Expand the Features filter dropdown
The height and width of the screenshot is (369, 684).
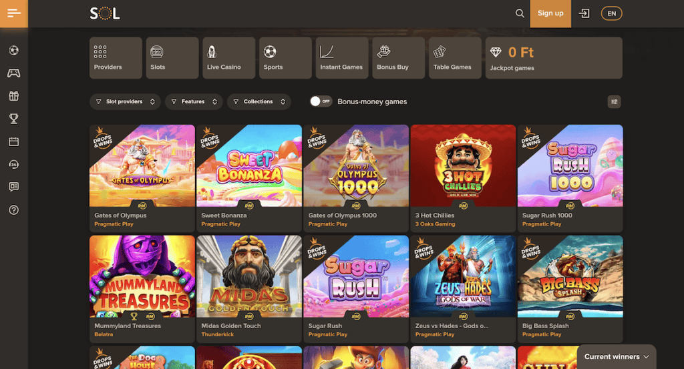click(194, 101)
